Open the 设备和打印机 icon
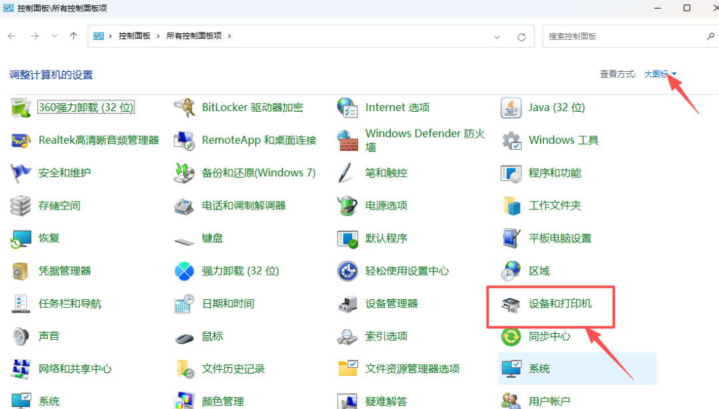This screenshot has width=719, height=409. (x=511, y=304)
